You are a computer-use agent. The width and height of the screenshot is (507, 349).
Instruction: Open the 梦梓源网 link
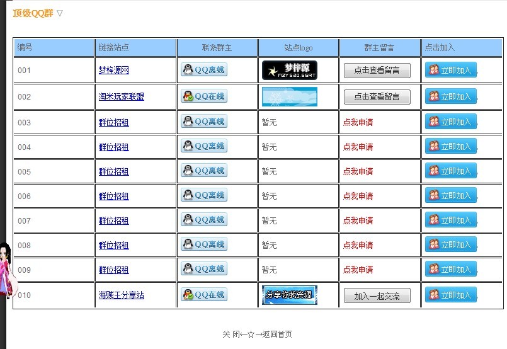114,70
